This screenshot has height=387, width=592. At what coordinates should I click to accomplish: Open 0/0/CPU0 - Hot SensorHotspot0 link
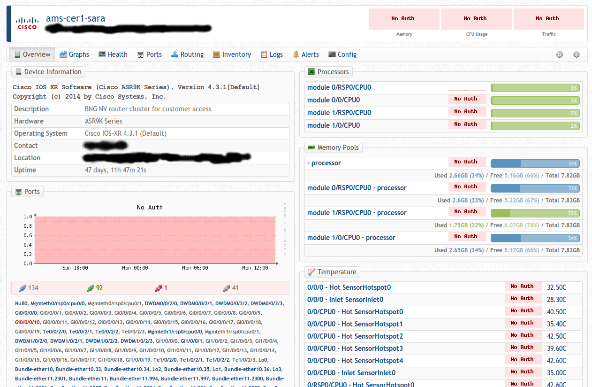(355, 312)
